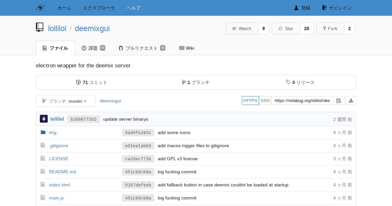The width and height of the screenshot is (392, 206).
Task: Copy the repository clone URL
Action: [339, 100]
